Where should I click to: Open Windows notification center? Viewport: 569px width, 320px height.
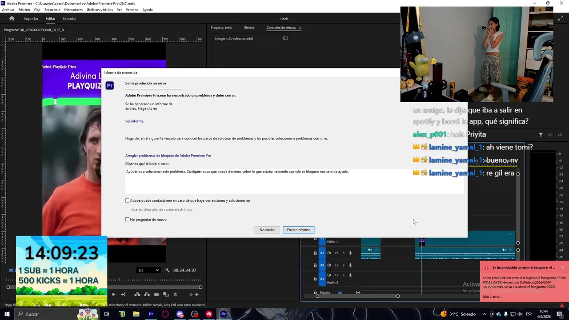coord(560,314)
